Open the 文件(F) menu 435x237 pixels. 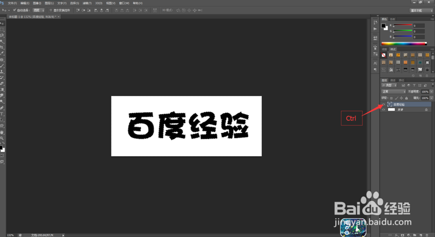[12, 3]
